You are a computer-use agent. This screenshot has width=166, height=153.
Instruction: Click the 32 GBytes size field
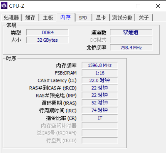tap(47, 40)
